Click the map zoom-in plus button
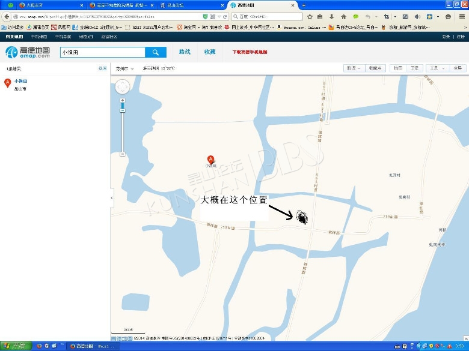469x351 pixels. tap(123, 101)
